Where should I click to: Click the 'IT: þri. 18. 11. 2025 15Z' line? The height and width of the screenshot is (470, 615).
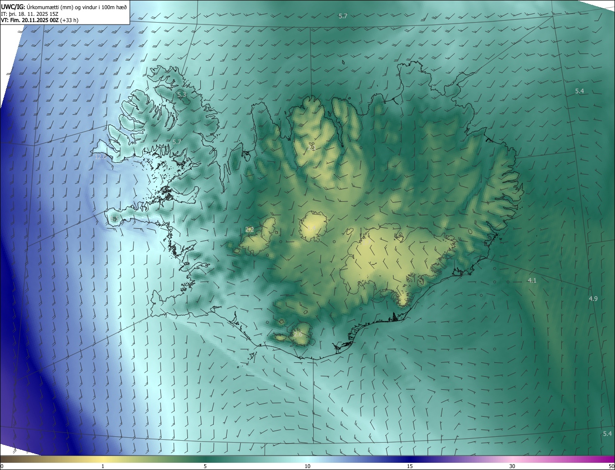(30, 14)
